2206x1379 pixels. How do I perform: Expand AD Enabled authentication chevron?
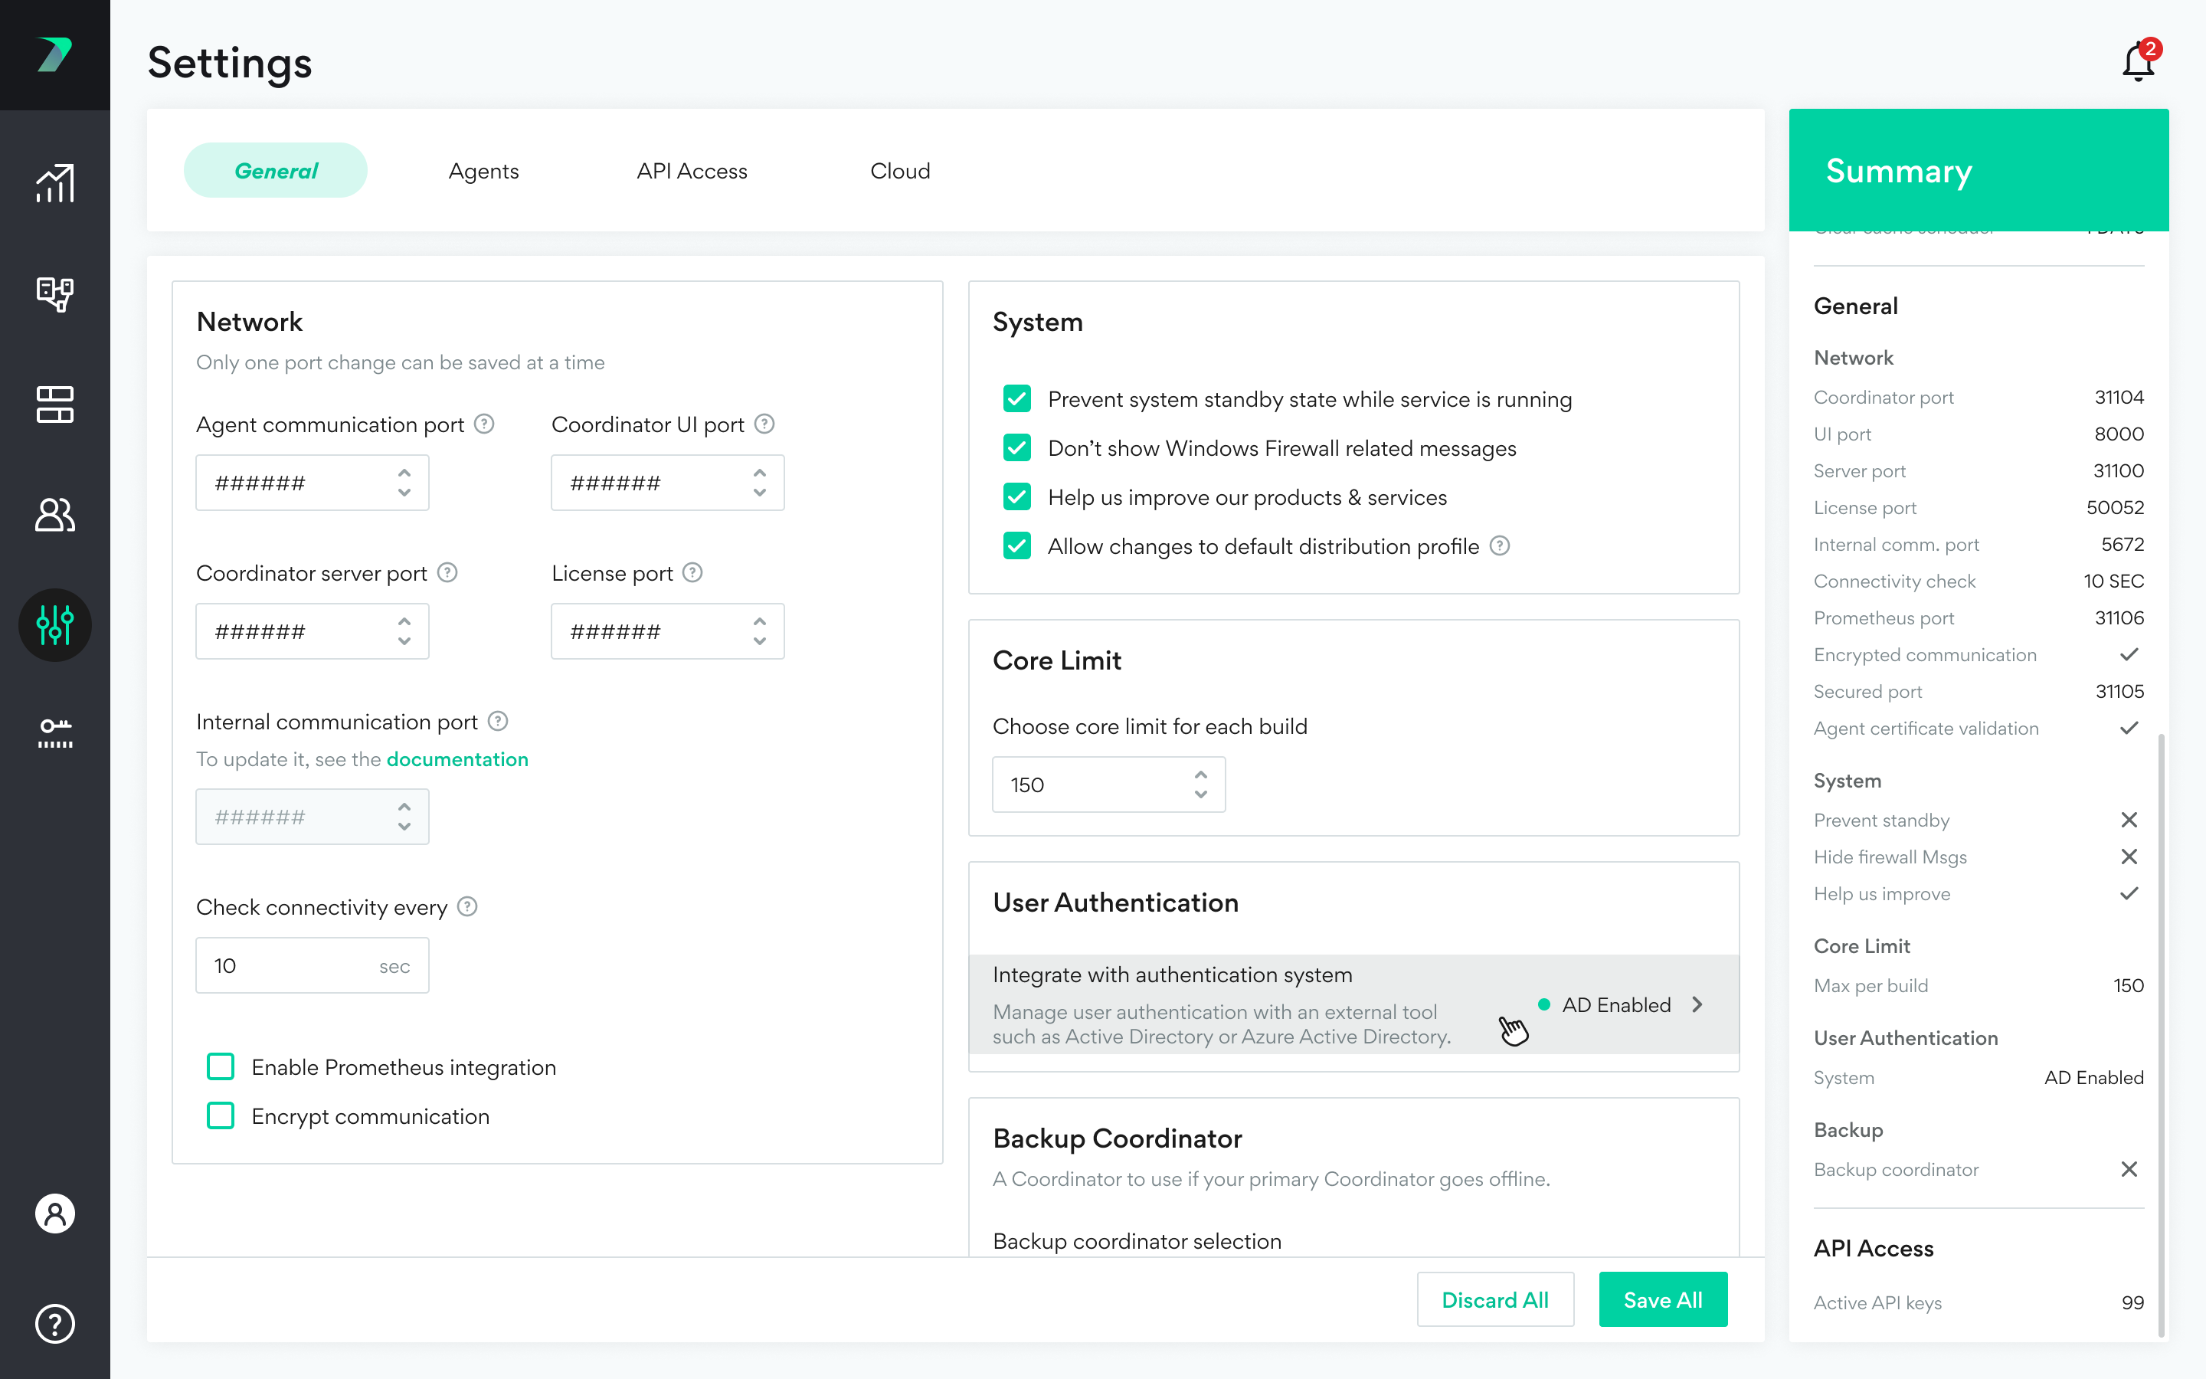1697,1004
